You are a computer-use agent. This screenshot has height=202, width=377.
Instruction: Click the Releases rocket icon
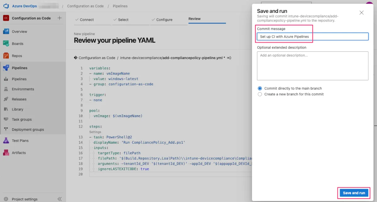point(6,99)
